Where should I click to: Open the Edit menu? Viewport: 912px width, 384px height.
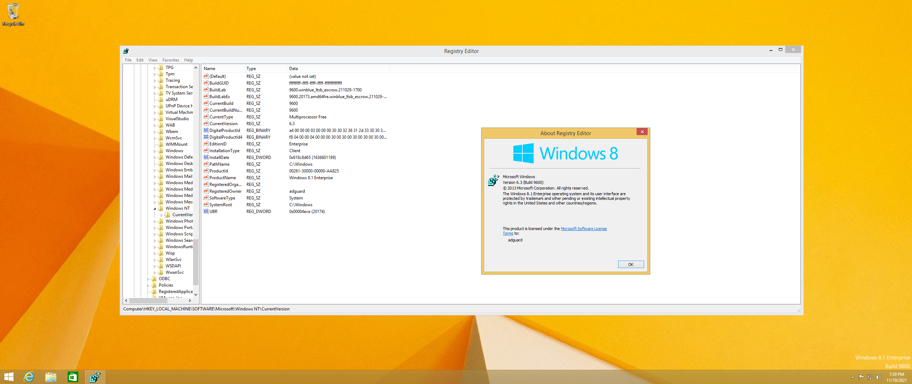[x=140, y=60]
